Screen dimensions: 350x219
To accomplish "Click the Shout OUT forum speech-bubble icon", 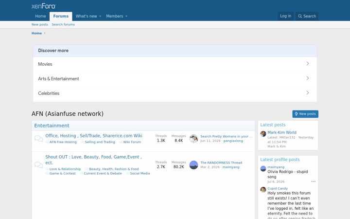I will [x=38, y=165].
